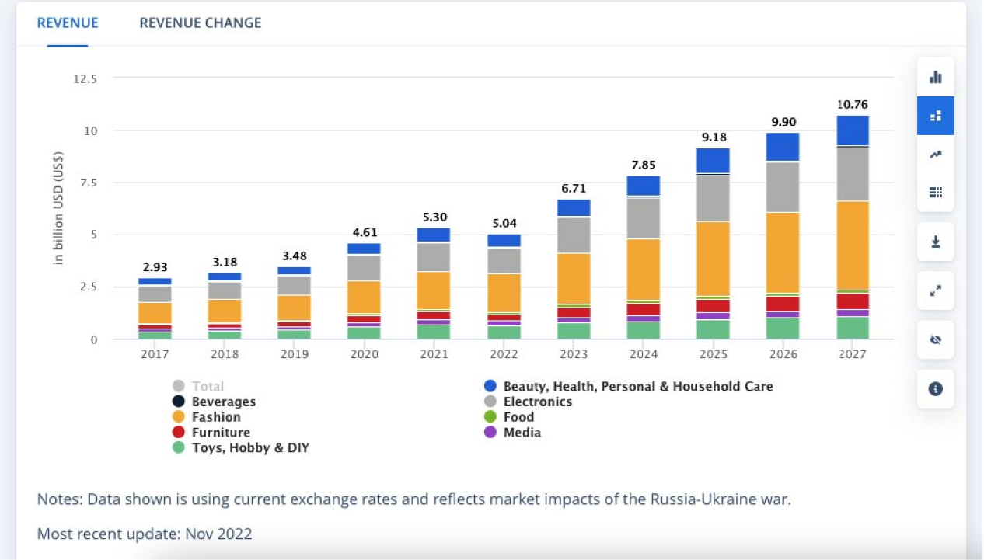
Task: Click the purple Media legend dot
Action: pos(490,433)
